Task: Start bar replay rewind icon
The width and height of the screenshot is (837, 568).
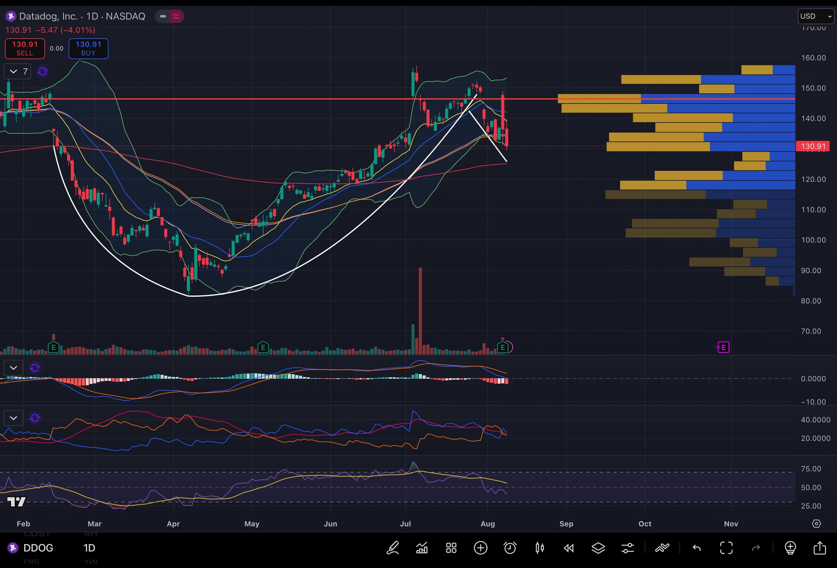Action: pyautogui.click(x=569, y=548)
